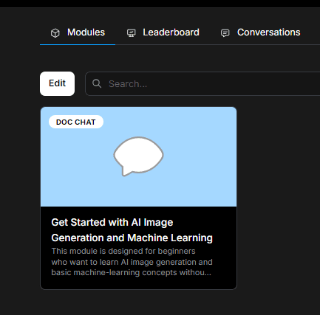This screenshot has height=315, width=320.
Task: Open Get Started with AI Image Generation title
Action: pos(132,230)
